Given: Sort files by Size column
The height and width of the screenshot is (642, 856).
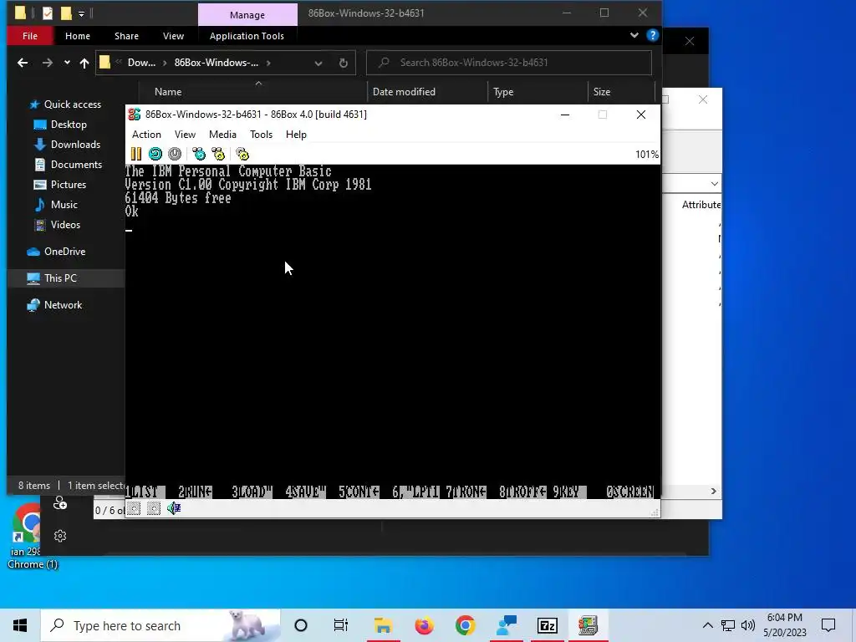Looking at the screenshot, I should [602, 92].
